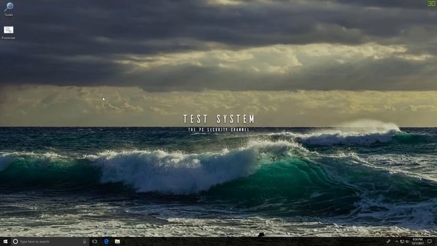Viewport: 437px width, 246px height.
Task: Open File Explorer from taskbar
Action: click(117, 241)
